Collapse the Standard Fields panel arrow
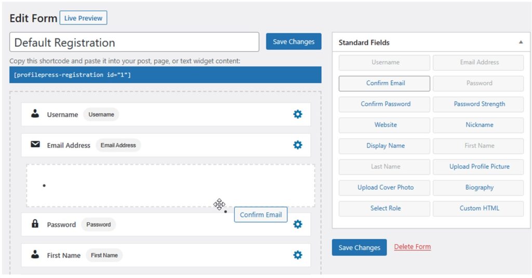The image size is (532, 278). point(521,43)
